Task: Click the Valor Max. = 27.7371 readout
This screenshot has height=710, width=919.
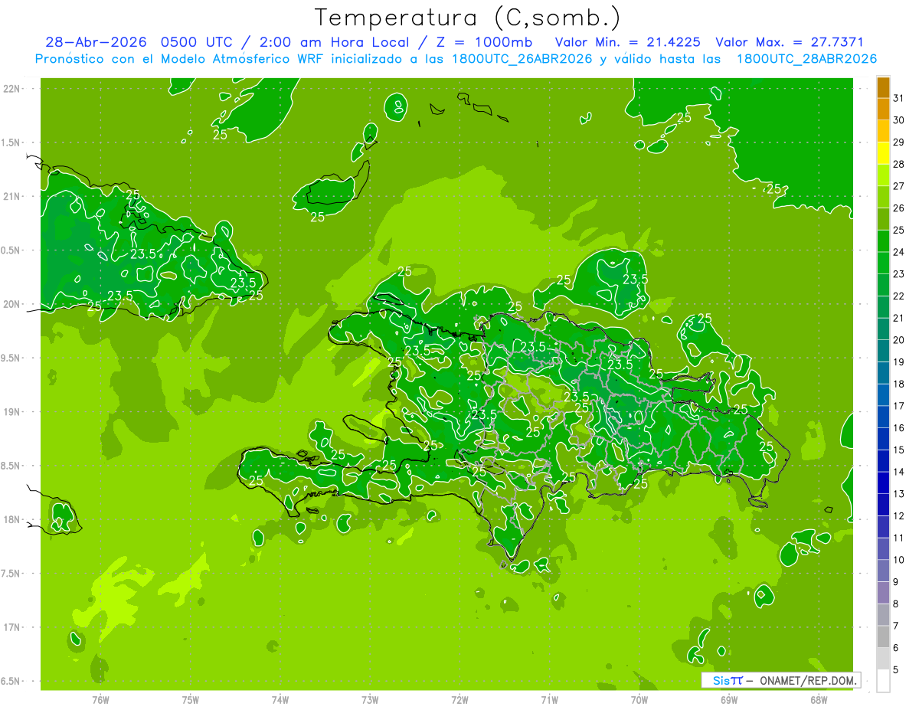Action: (x=789, y=42)
